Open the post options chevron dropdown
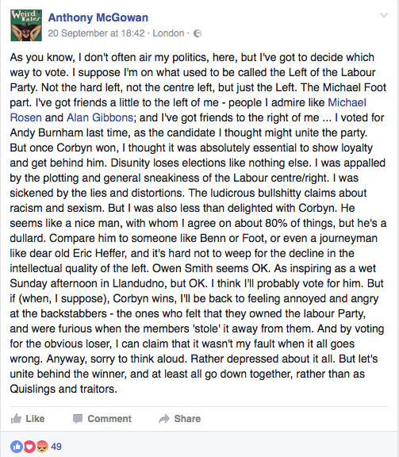399x457 pixels. (384, 15)
